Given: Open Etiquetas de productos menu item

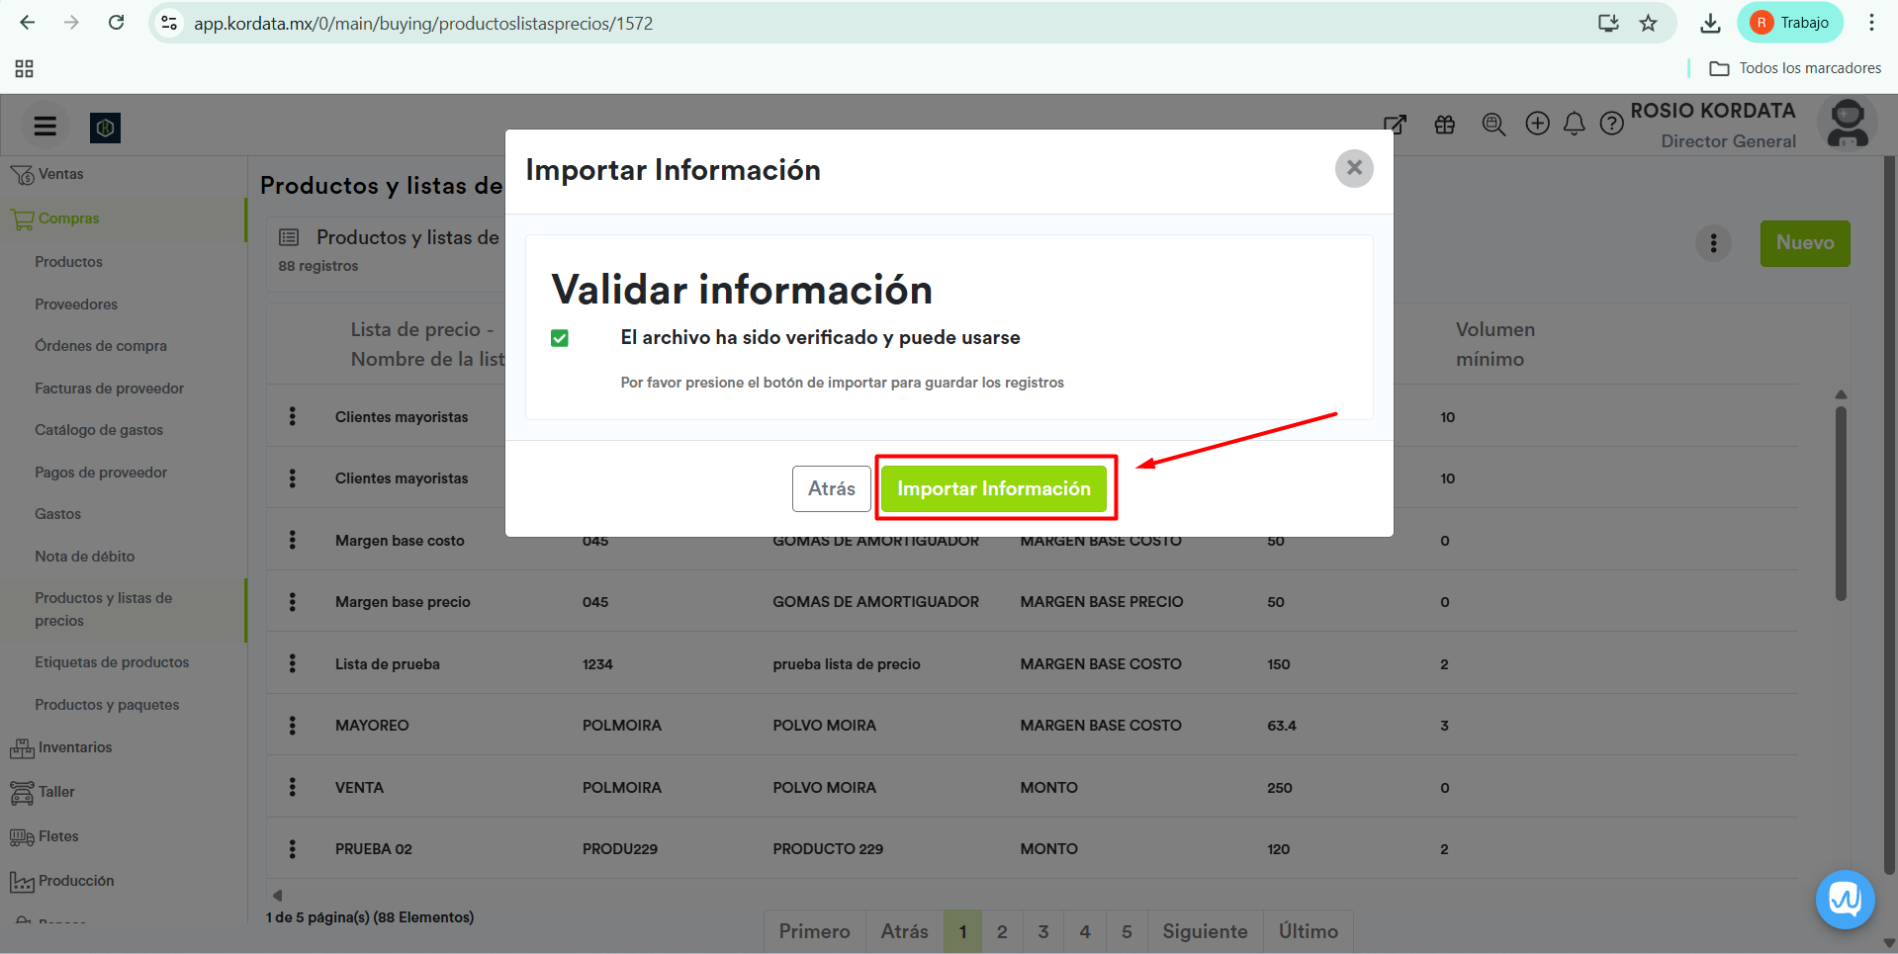Looking at the screenshot, I should (112, 662).
